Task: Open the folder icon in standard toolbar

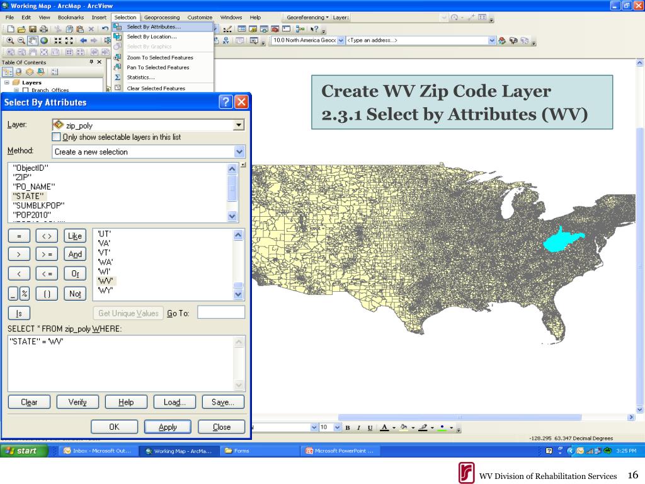Action: click(21, 29)
